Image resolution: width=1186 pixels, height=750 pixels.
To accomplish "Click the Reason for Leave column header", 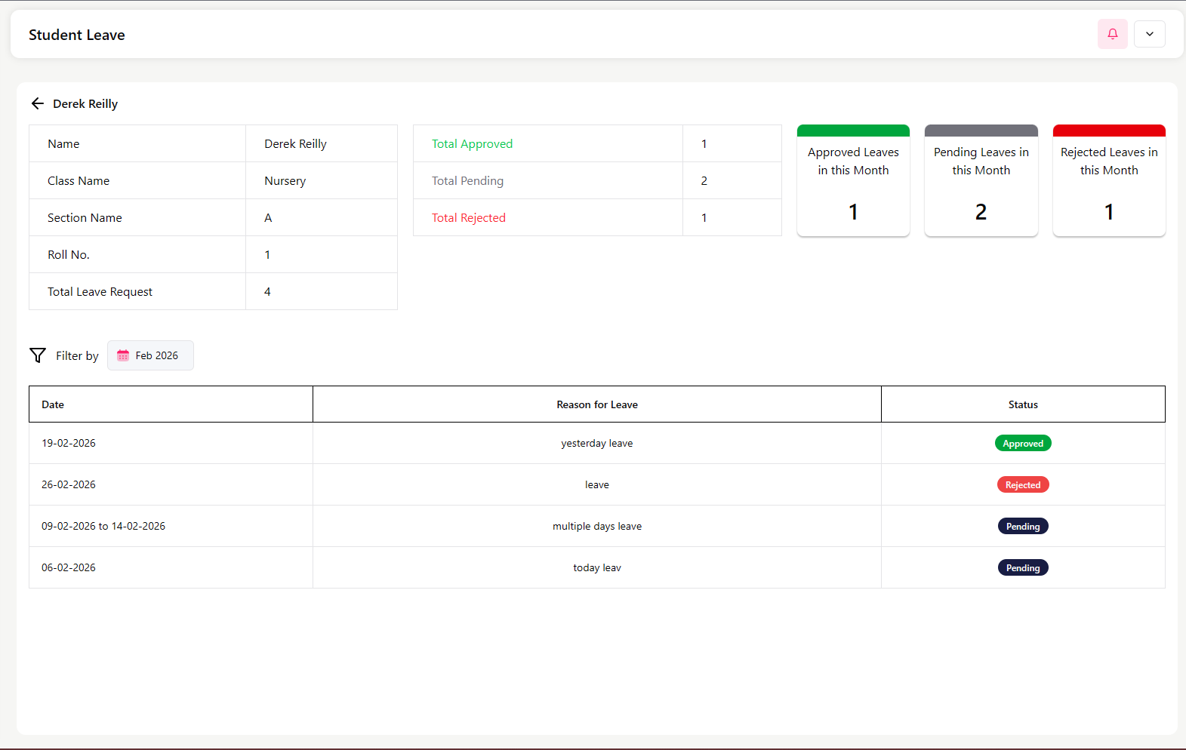I will tap(596, 404).
